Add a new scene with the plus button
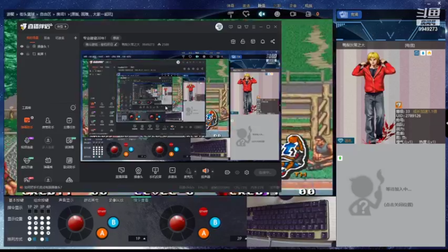 pos(76,38)
